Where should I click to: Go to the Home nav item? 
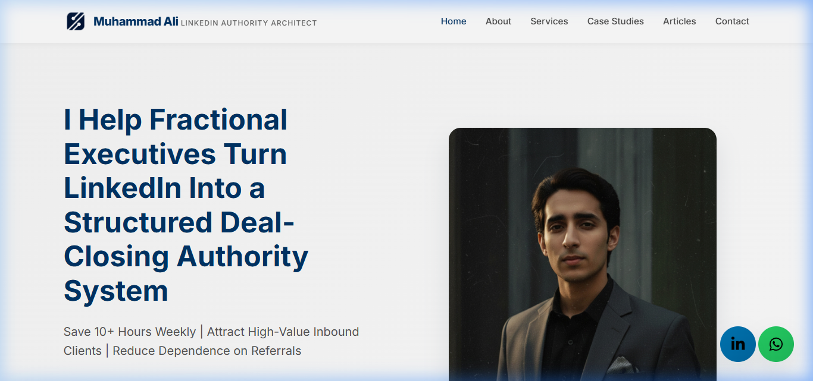(x=454, y=21)
